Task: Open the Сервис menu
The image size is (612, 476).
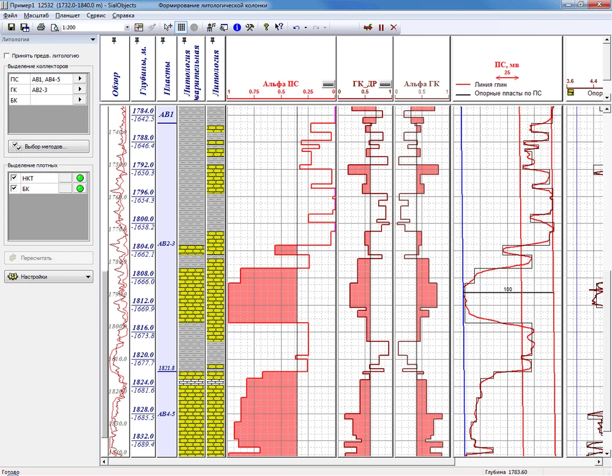Action: [95, 14]
